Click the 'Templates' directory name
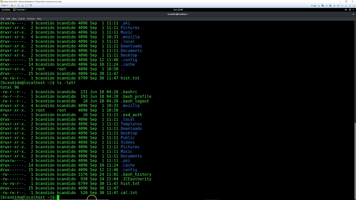Viewport: 356px width, 200px height. coord(131,124)
